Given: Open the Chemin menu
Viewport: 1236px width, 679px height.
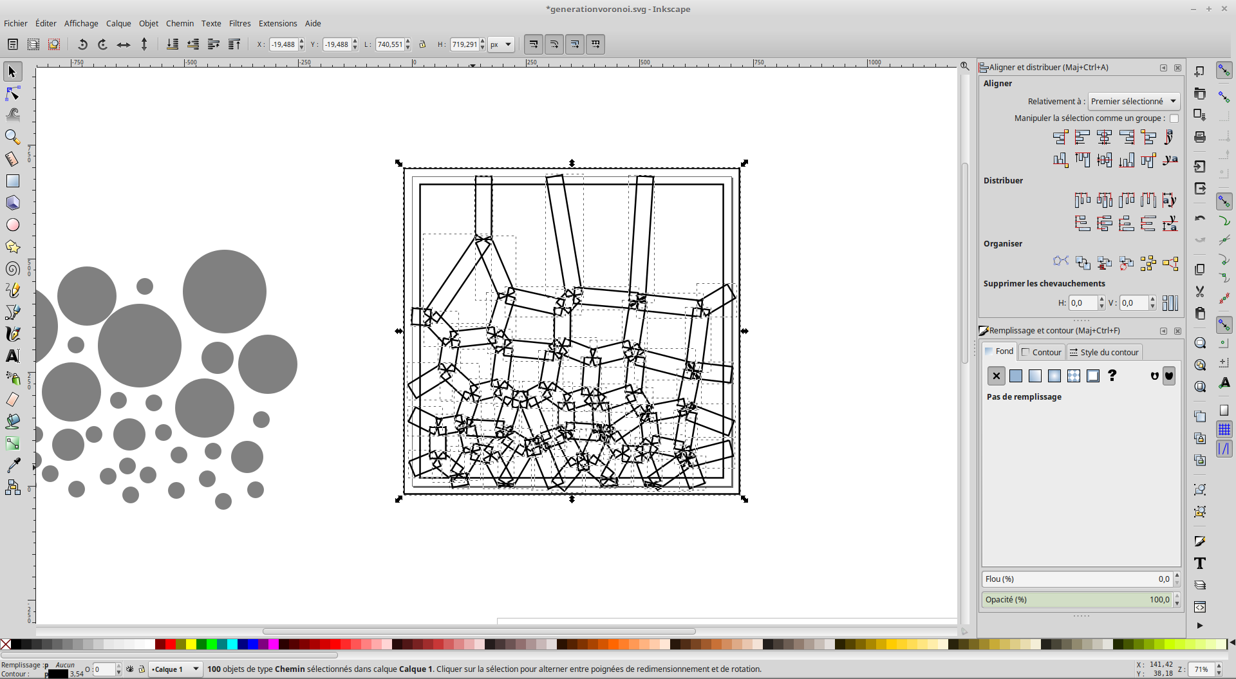Looking at the screenshot, I should [x=180, y=23].
